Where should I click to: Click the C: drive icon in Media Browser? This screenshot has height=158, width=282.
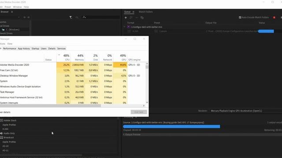pyautogui.click(x=3, y=29)
